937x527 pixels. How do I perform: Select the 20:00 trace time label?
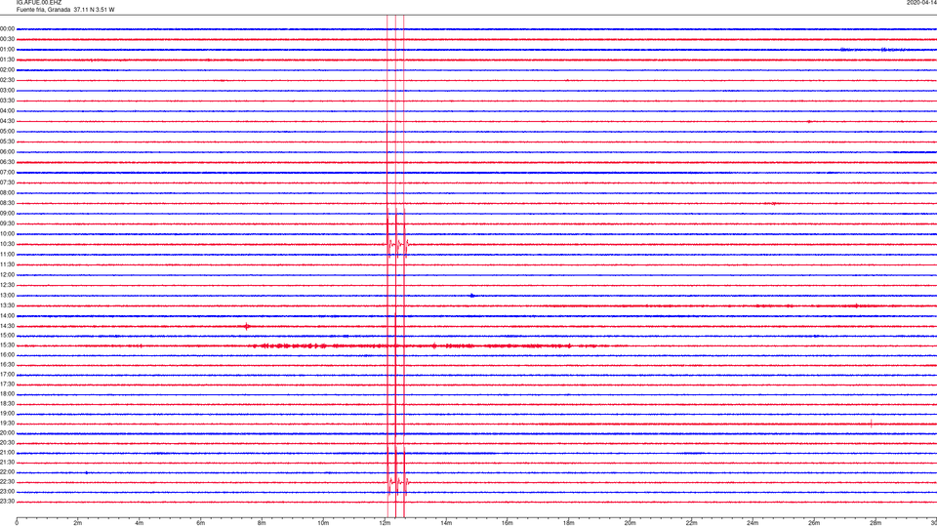[x=7, y=432]
